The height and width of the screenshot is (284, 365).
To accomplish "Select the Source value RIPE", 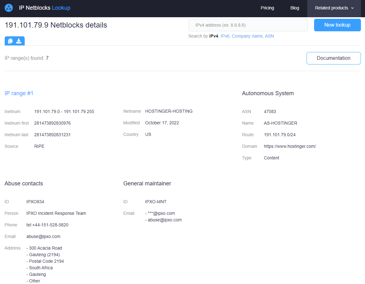I will [x=39, y=146].
